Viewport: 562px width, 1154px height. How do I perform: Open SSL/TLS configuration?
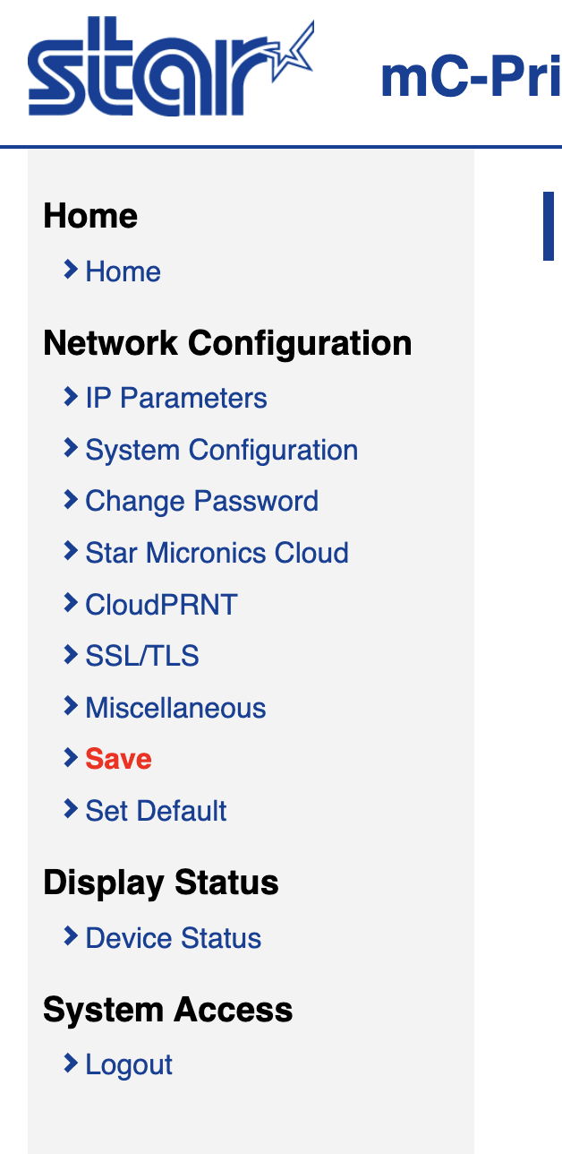[x=141, y=656]
